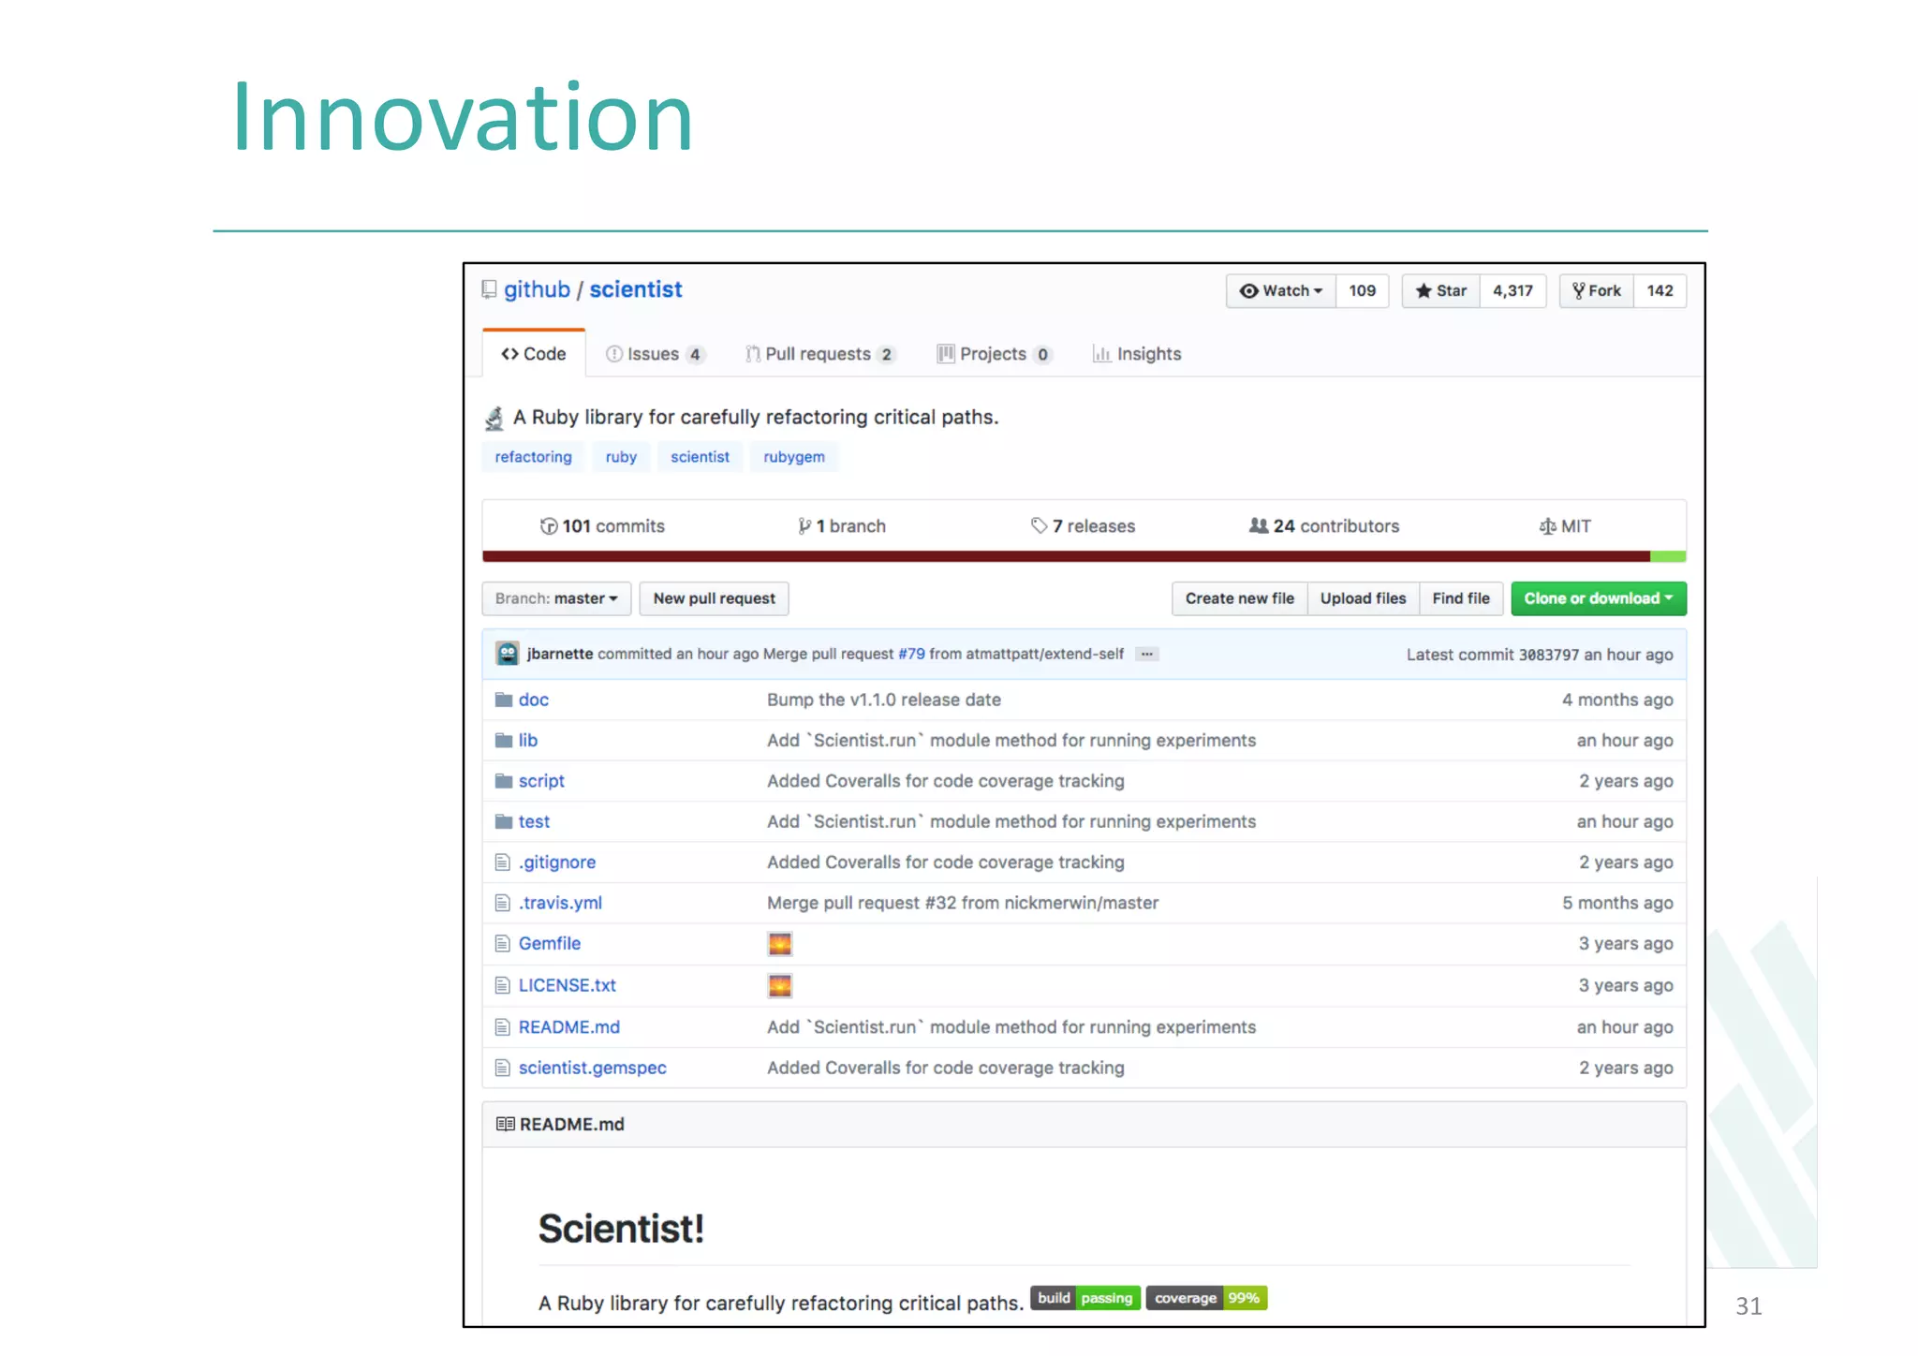Click the sunrise emoji in LICENSE.txt row
This screenshot has height=1356, width=1918.
(x=780, y=985)
